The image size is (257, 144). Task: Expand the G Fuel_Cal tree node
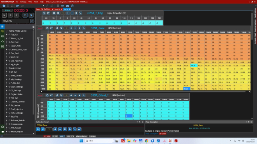(6, 35)
